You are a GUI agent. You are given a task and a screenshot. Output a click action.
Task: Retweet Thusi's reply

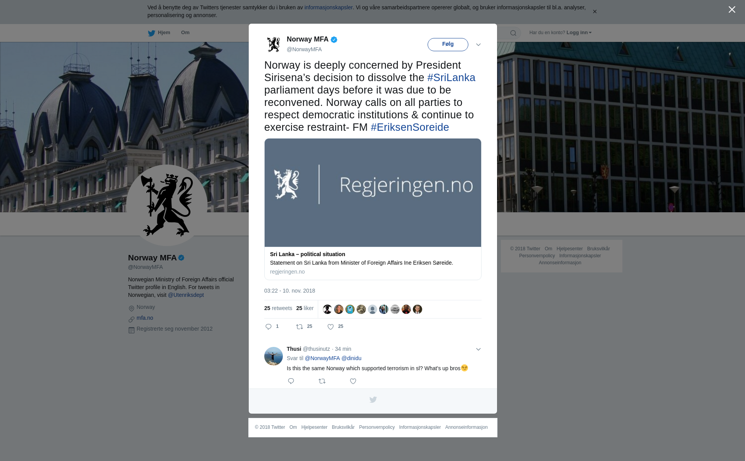322,381
